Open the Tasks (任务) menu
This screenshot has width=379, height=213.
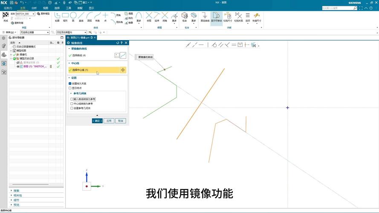tap(8, 8)
